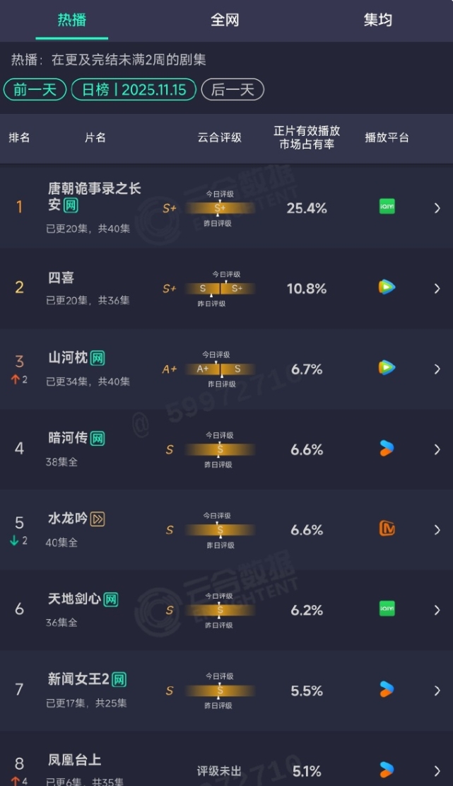
Task: Click Youku platform icon for 暗河传
Action: point(387,449)
